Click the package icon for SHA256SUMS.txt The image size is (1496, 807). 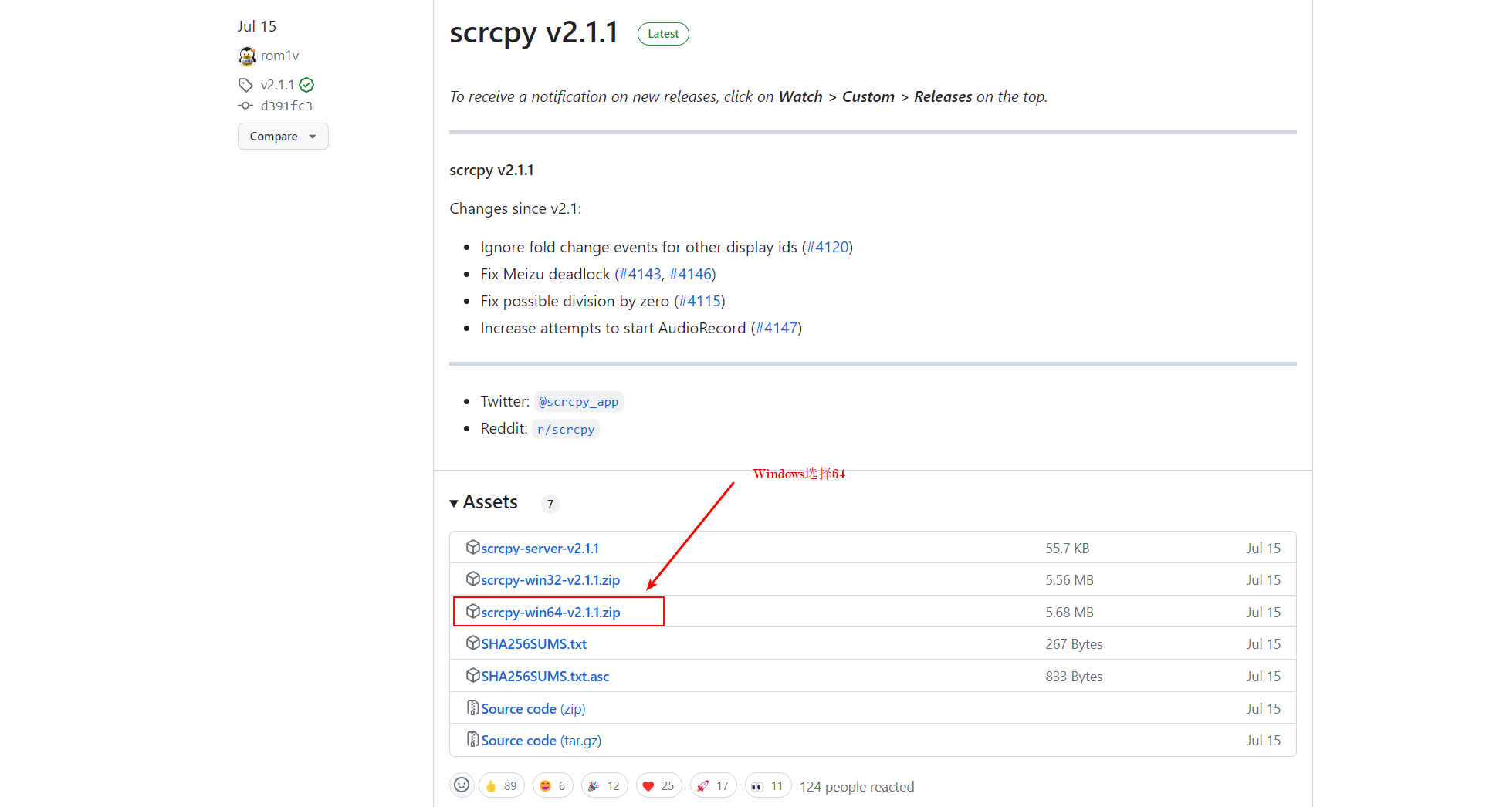(473, 643)
